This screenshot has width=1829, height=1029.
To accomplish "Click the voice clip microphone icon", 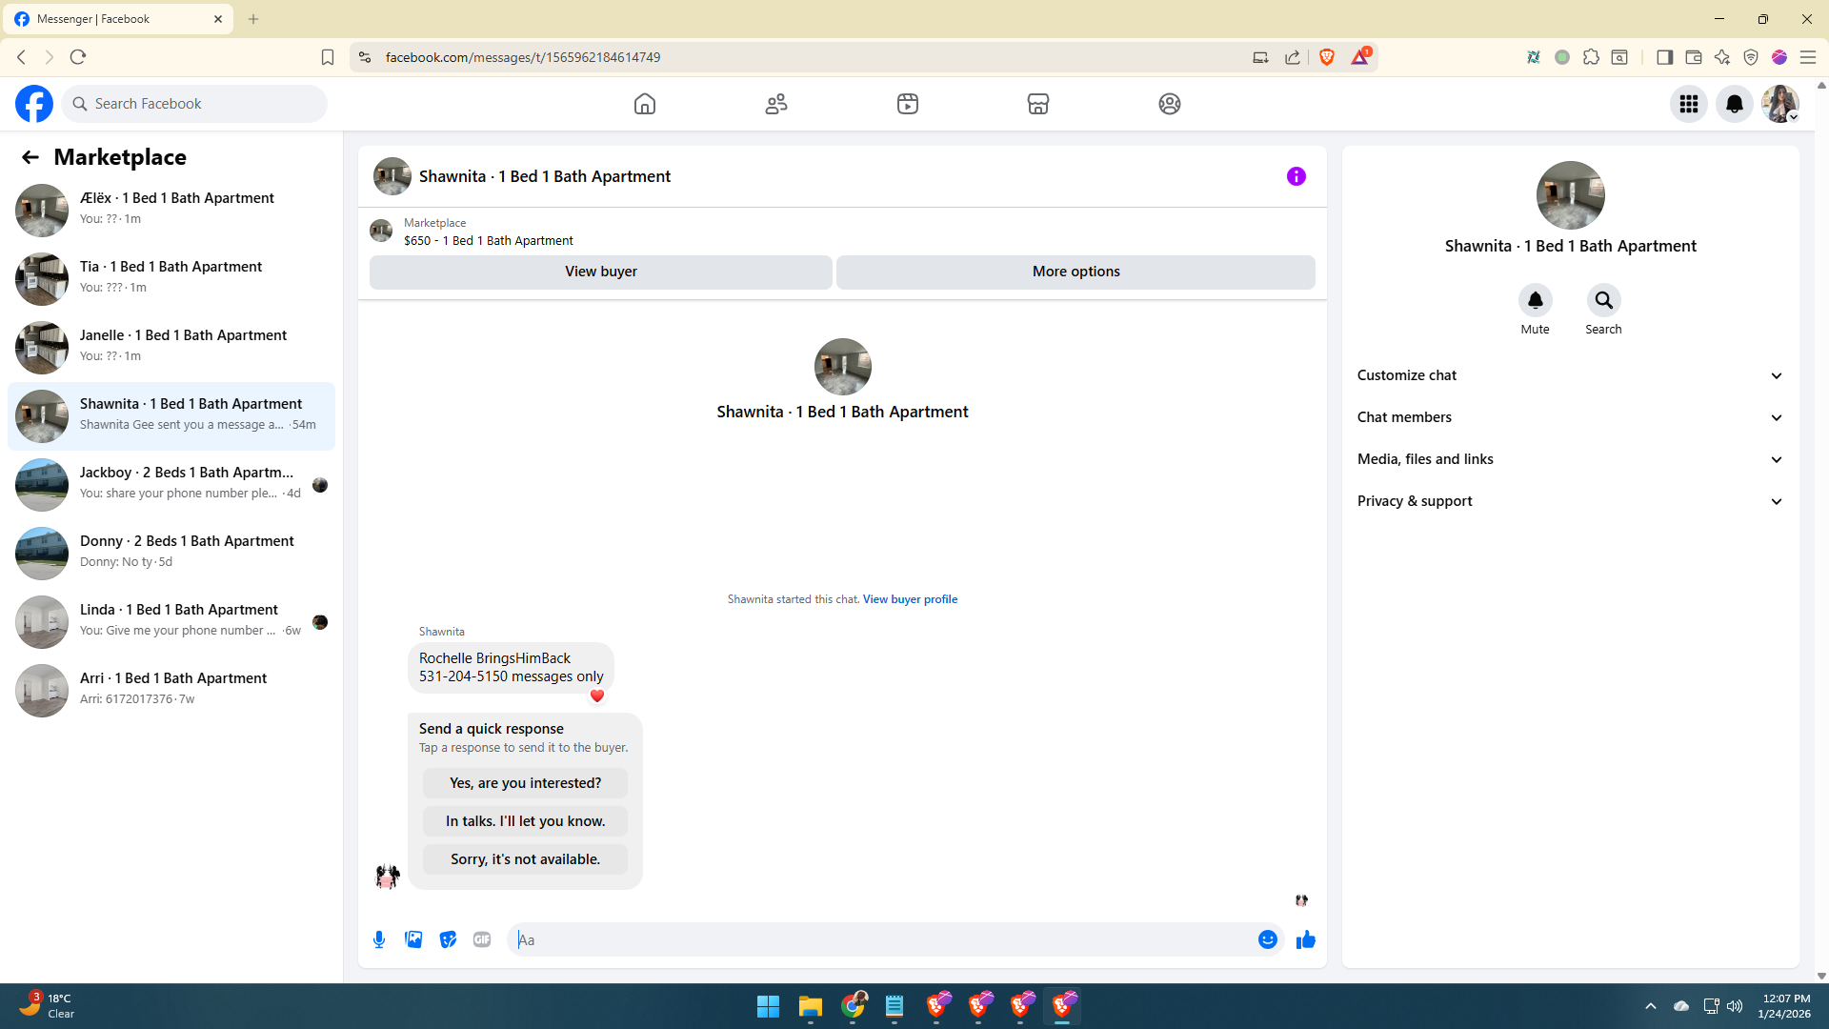I will [379, 939].
